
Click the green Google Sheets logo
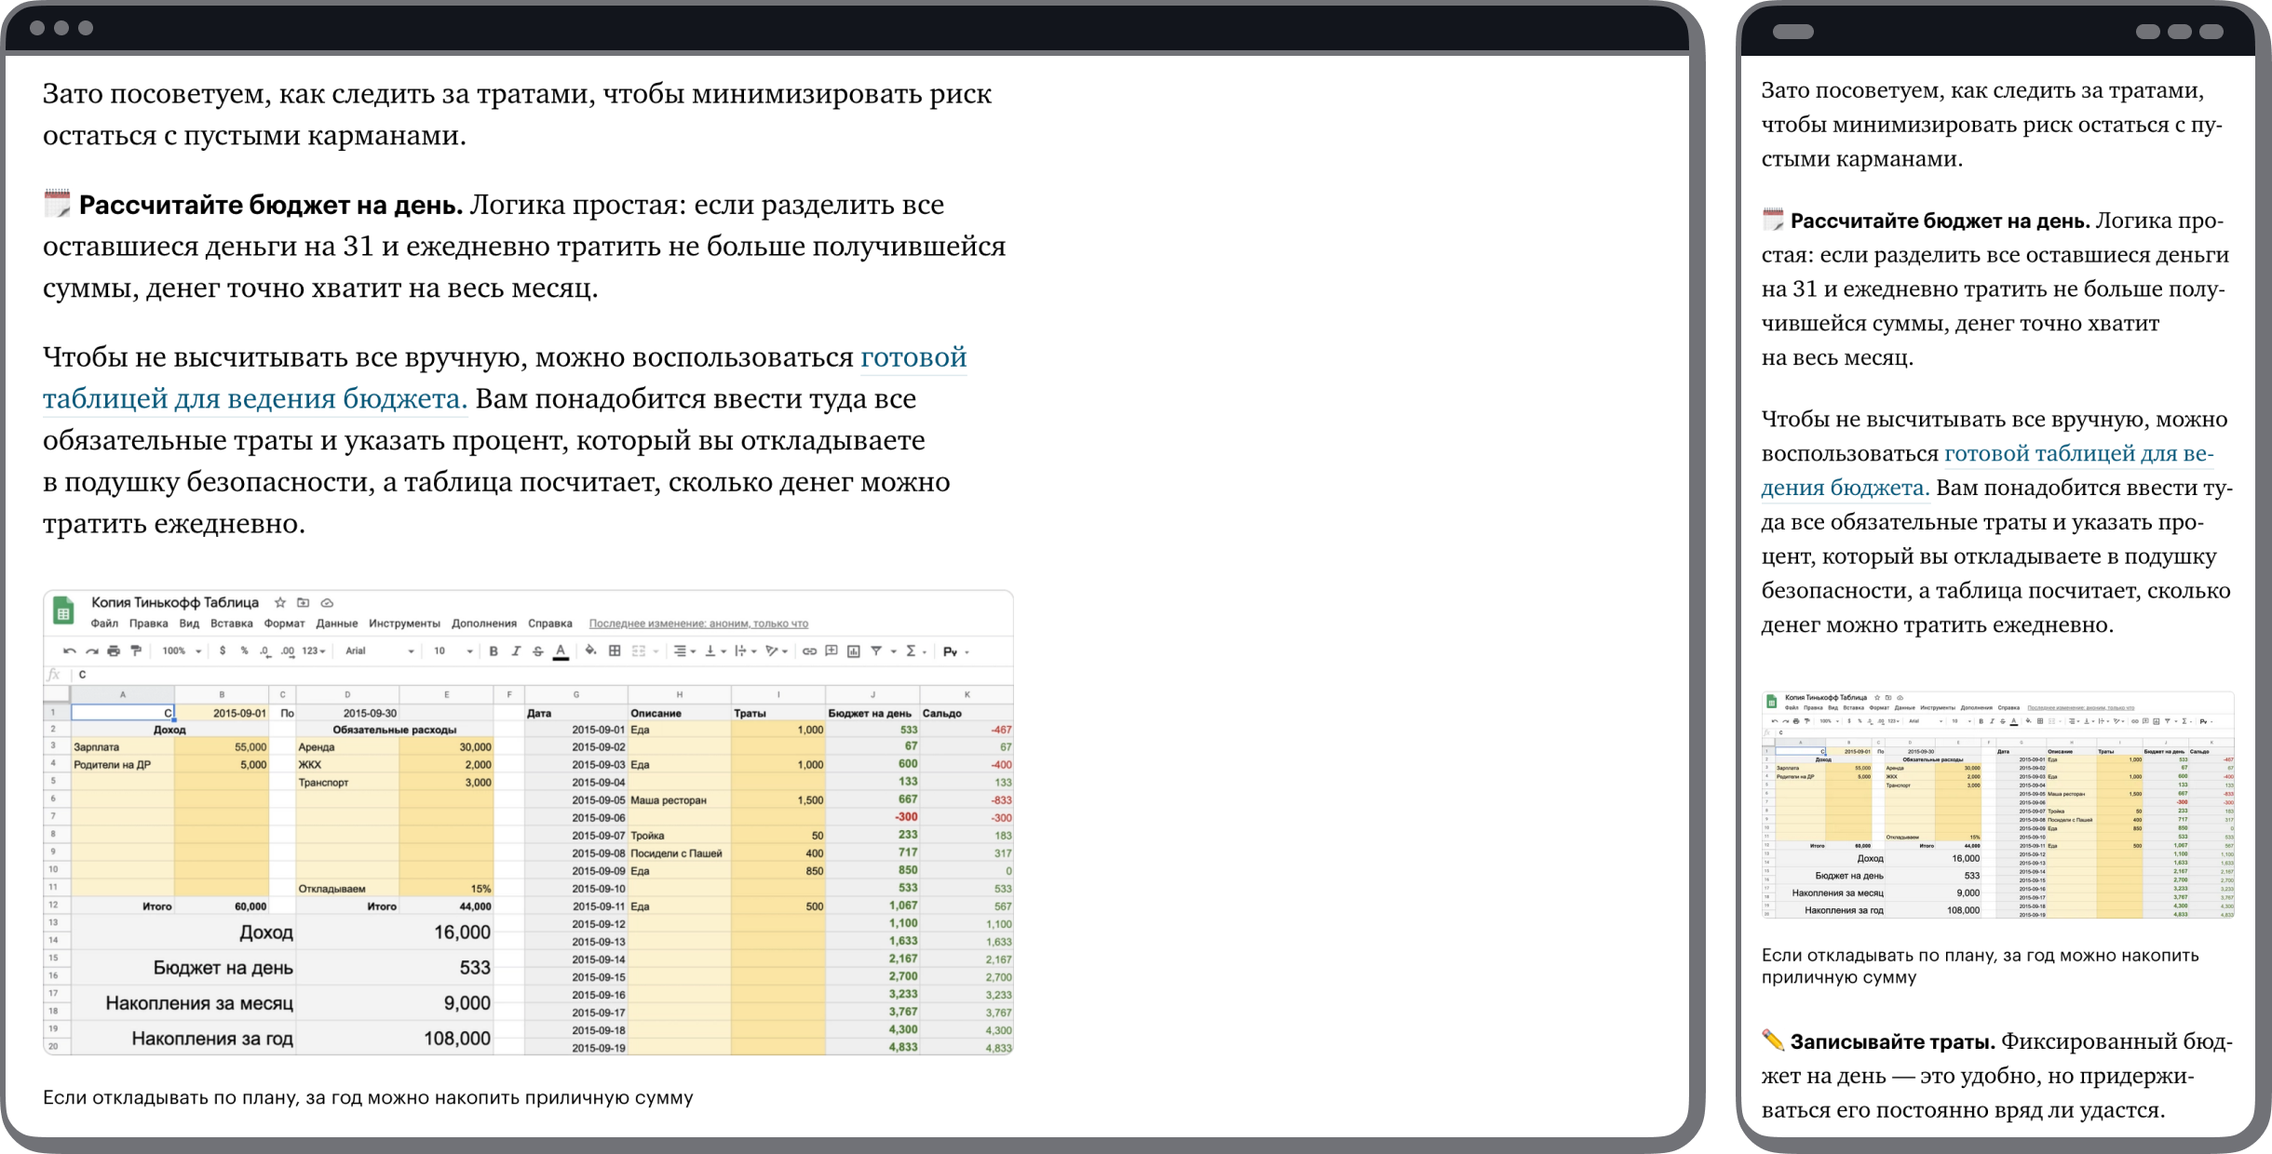pos(63,611)
